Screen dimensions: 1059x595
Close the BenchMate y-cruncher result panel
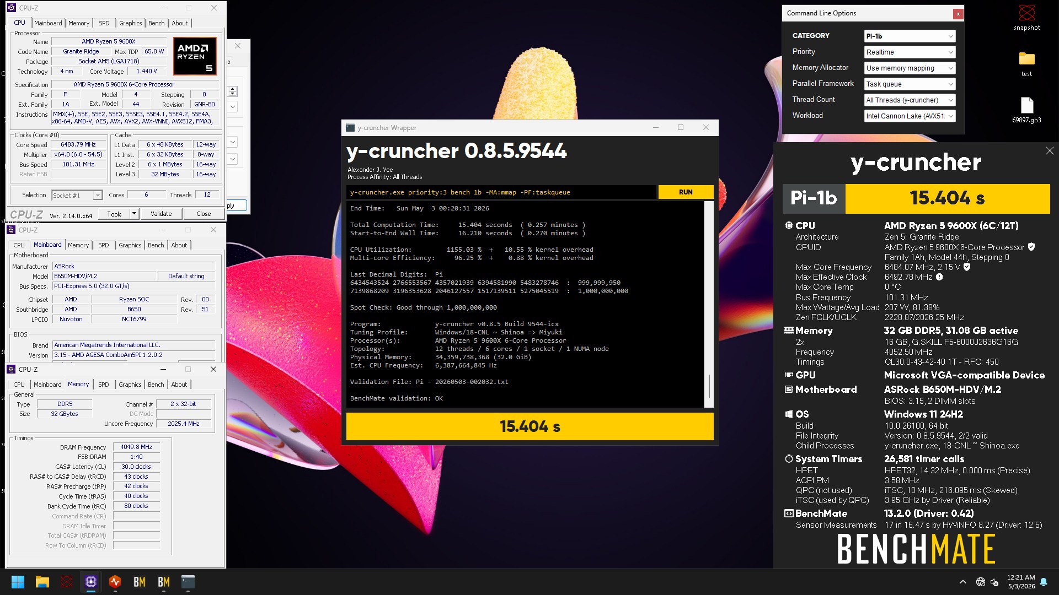click(x=1050, y=151)
